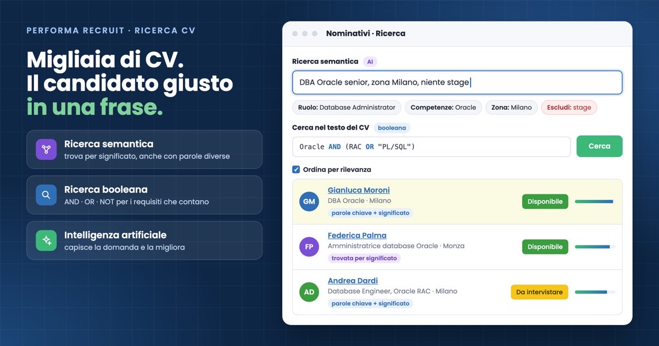This screenshot has height=346, width=659.
Task: Click the FP avatar of Federica Palma
Action: 309,247
